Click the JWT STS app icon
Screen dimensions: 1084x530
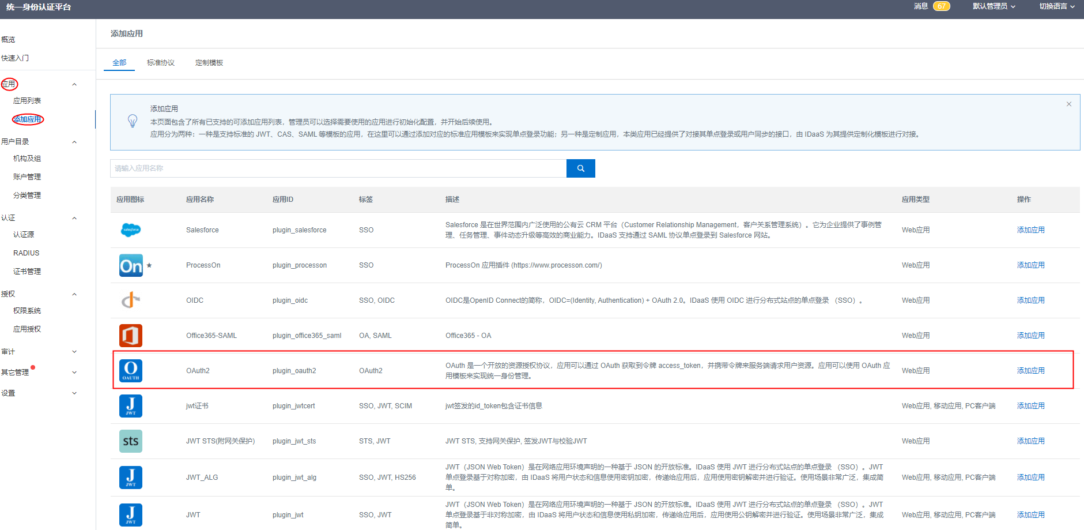click(x=131, y=441)
